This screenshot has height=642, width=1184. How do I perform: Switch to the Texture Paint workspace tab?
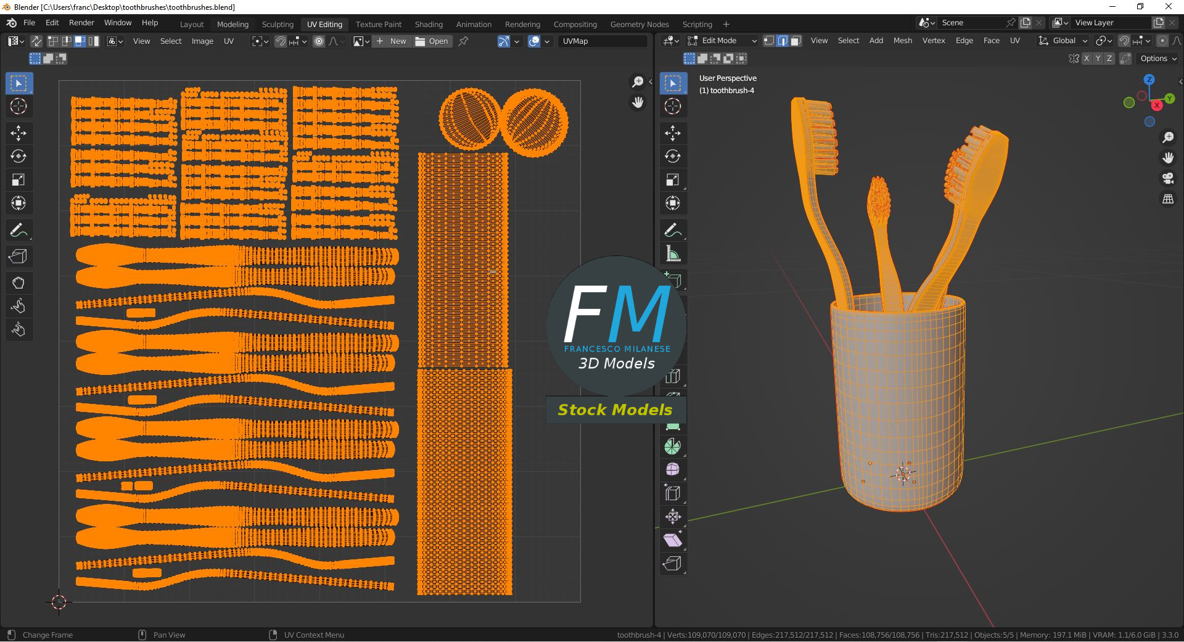click(379, 24)
